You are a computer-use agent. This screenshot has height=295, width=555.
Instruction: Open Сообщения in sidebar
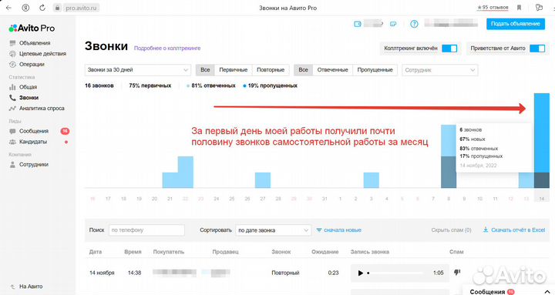pyautogui.click(x=34, y=131)
